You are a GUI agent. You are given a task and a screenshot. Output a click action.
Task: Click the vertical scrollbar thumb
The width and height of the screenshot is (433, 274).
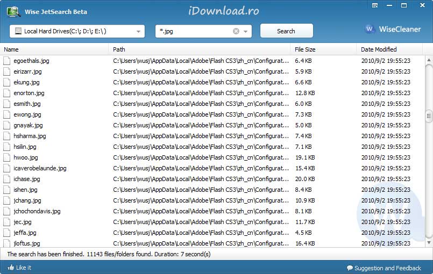coord(429,116)
